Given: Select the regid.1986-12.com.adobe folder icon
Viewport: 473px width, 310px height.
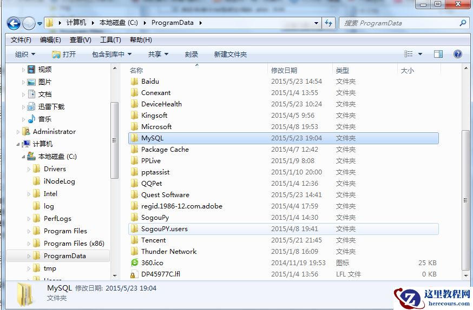Looking at the screenshot, I should point(134,206).
